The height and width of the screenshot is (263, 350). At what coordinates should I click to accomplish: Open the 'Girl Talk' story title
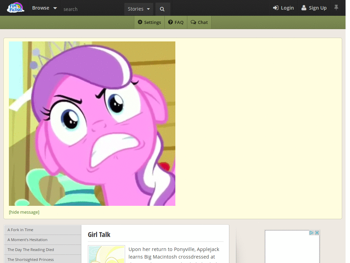[x=99, y=235]
